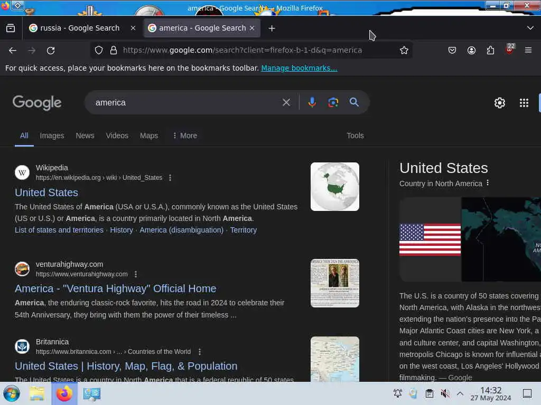This screenshot has width=541, height=405.
Task: Select Firefox in the taskbar
Action: [x=64, y=393]
